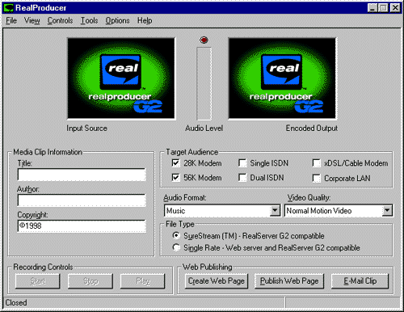Image resolution: width=404 pixels, height=312 pixels.
Task: Open the Help menu
Action: point(145,21)
